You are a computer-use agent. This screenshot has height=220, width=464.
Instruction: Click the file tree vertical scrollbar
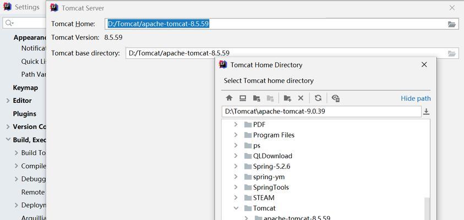click(x=427, y=208)
